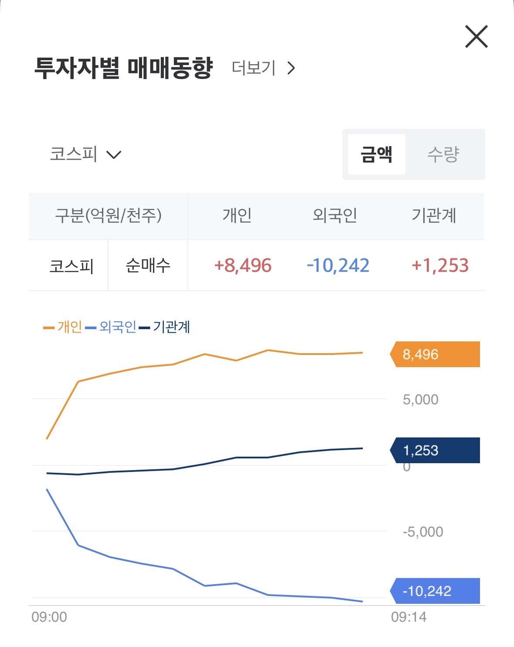514x647 pixels.
Task: Toggle the navy 기관계 legend item
Action: [164, 327]
